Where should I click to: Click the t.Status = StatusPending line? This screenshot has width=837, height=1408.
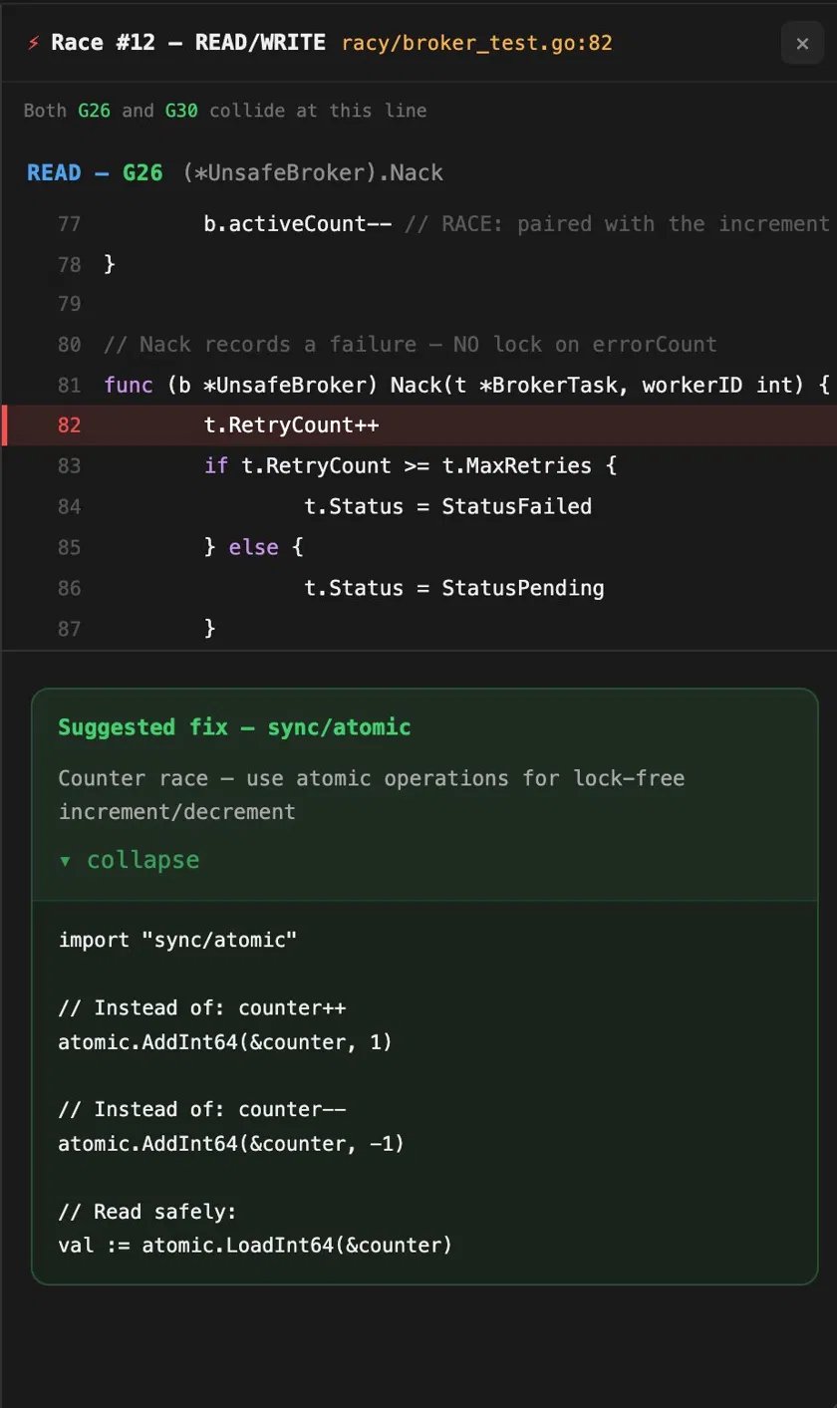tap(453, 588)
